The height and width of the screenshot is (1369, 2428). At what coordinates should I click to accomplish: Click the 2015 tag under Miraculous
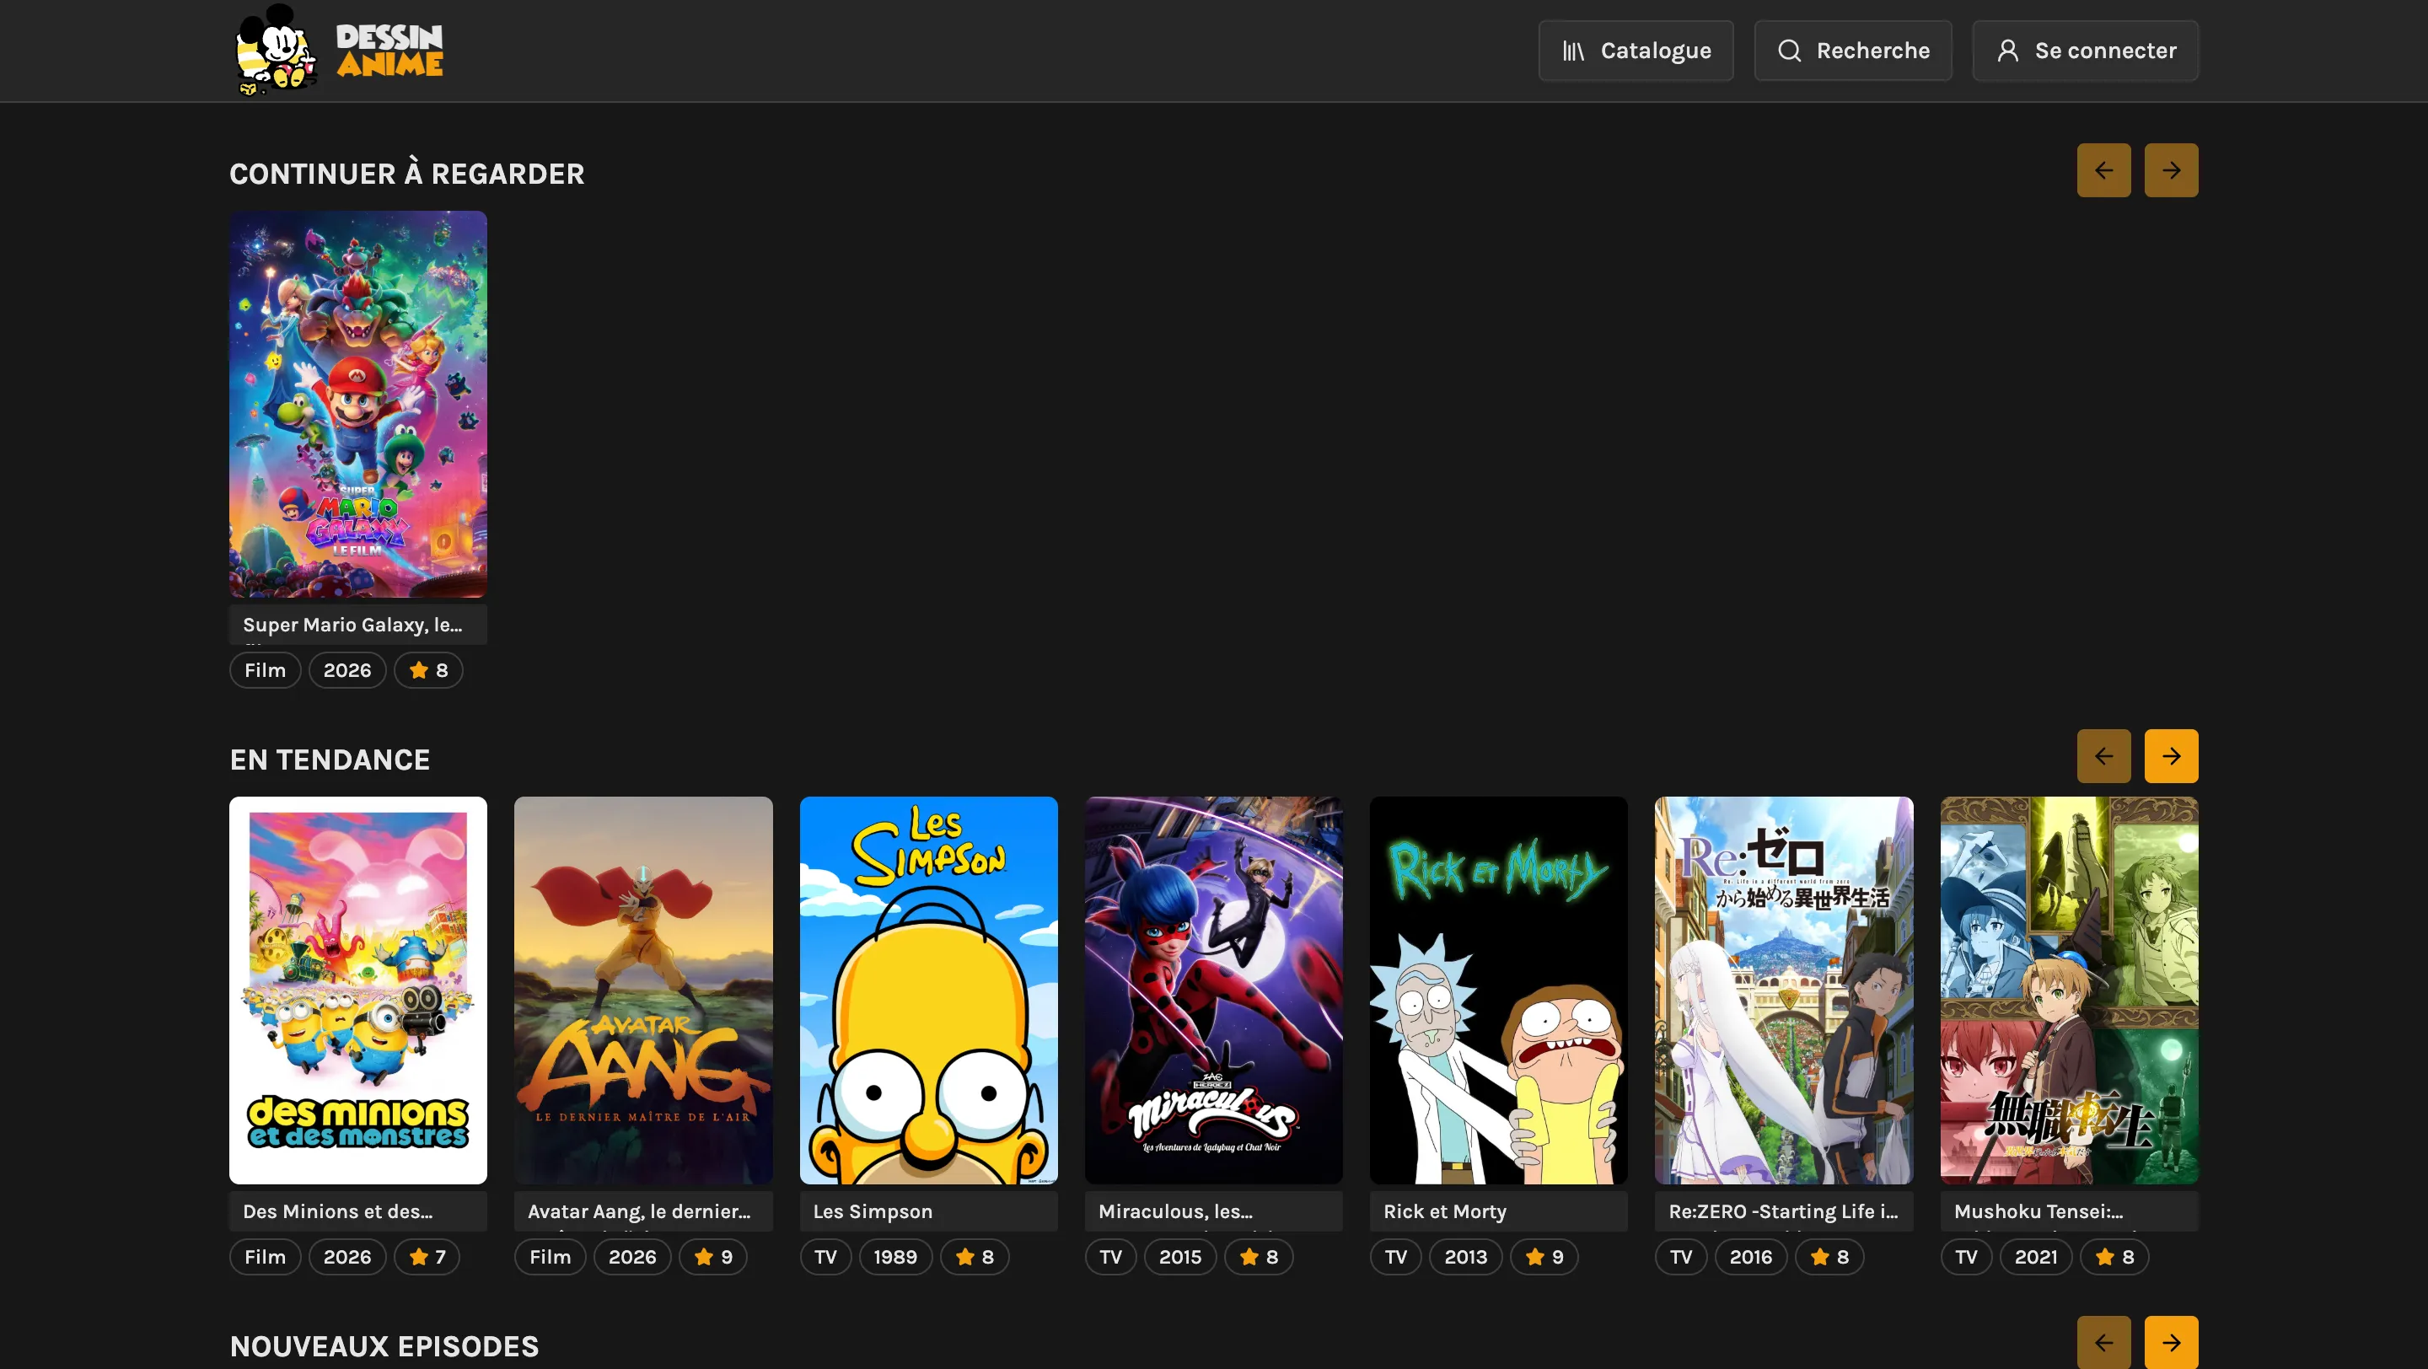1180,1257
